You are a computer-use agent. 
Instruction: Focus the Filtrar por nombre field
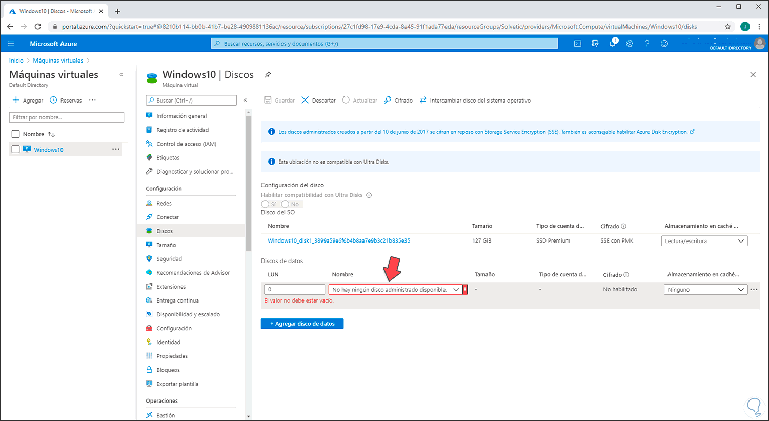click(67, 117)
